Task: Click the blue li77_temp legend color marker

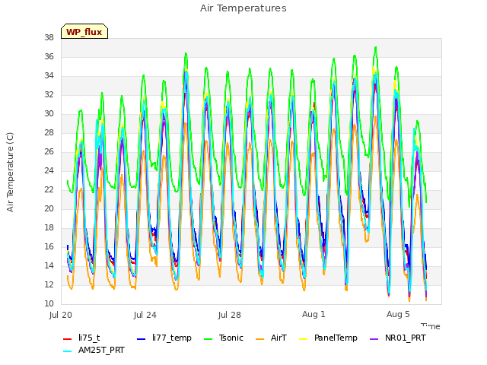Action: (142, 339)
